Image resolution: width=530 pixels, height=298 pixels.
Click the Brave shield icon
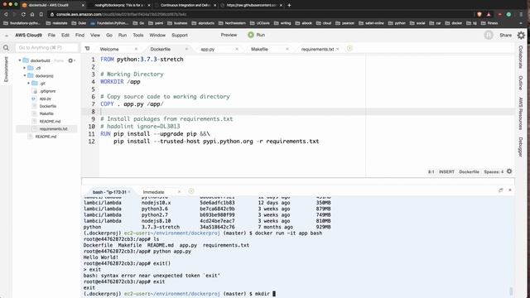tap(479, 15)
